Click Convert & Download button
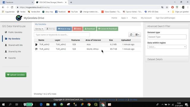190x107 pixels. pos(107,29)
